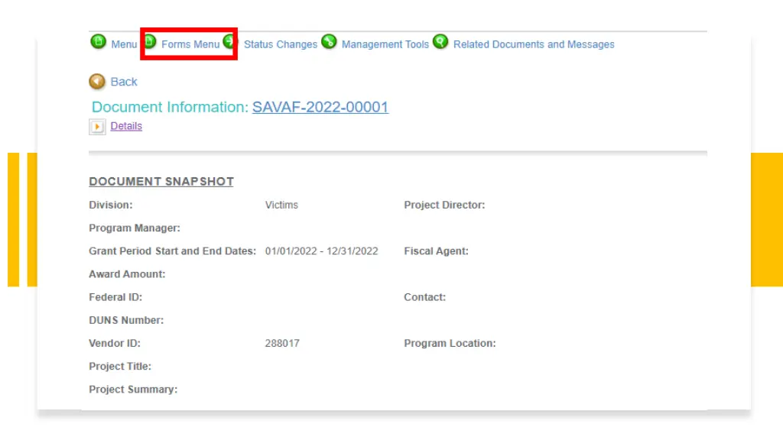Click the green Management Tools icon
The image size is (783, 440).
click(329, 42)
